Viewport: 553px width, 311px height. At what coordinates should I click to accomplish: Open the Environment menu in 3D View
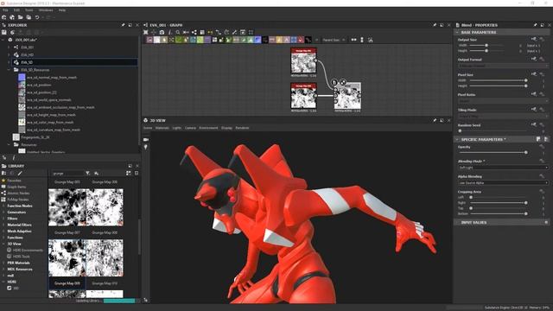click(208, 128)
